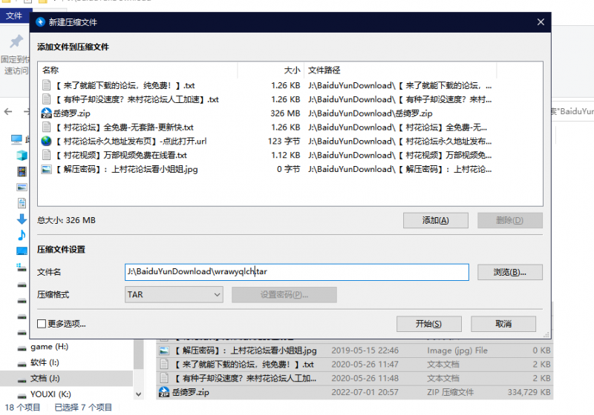Click the blue Downloads arrow icon in sidebar

(22, 219)
